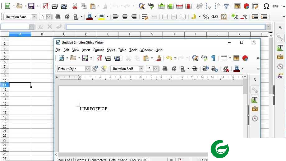286x161 pixels.
Task: Toggle Superscript in Writer toolbar
Action: (x=205, y=69)
